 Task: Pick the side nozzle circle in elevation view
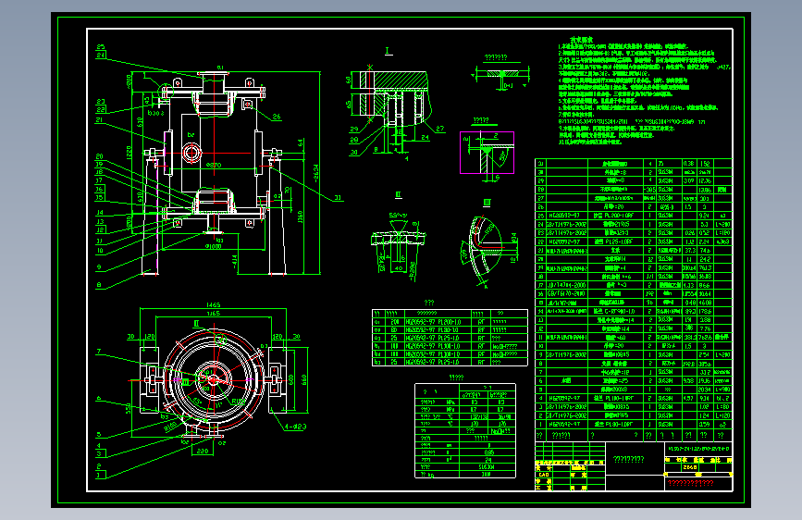click(191, 153)
